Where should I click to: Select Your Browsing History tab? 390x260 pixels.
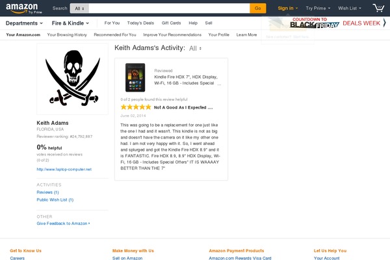click(67, 35)
